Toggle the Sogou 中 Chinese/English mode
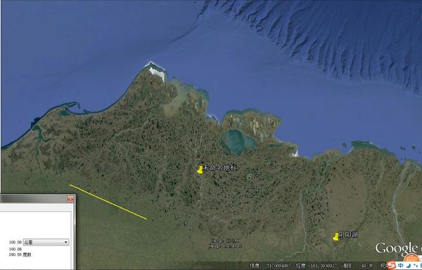Viewport: 422px width, 270px height. click(x=400, y=266)
